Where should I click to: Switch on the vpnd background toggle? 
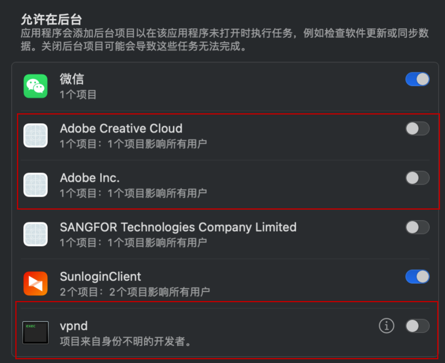pos(417,326)
